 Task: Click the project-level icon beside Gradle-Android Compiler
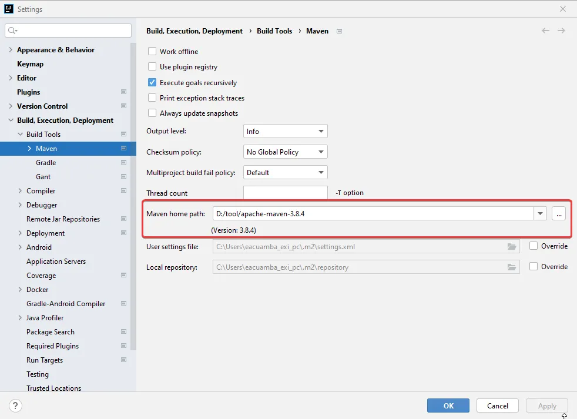point(123,303)
